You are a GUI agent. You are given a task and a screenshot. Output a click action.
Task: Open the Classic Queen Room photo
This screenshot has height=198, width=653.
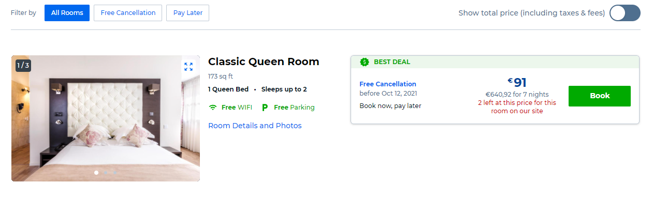[106, 118]
